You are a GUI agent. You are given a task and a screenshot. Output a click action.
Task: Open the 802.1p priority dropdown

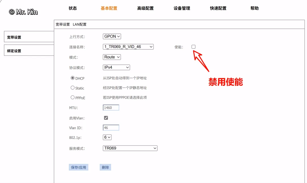tap(107, 137)
